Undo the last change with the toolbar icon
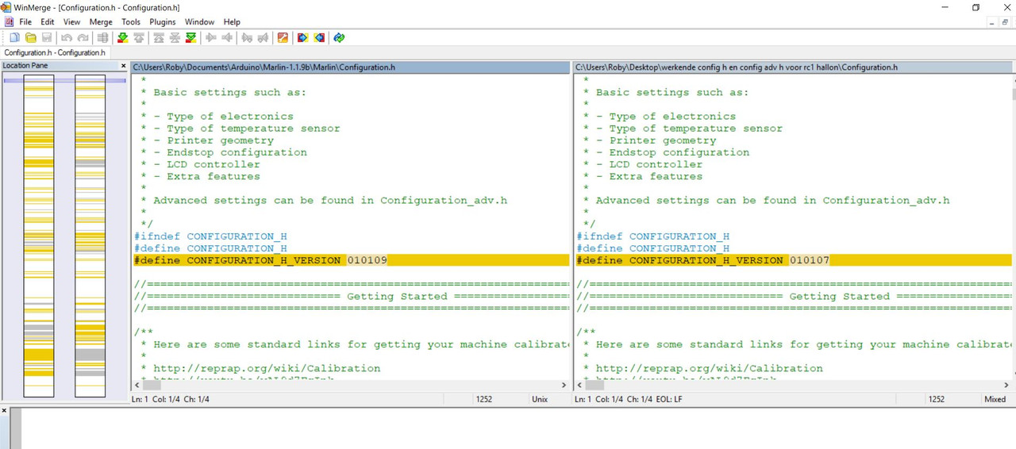Screen dimensions: 1016x449 click(67, 37)
